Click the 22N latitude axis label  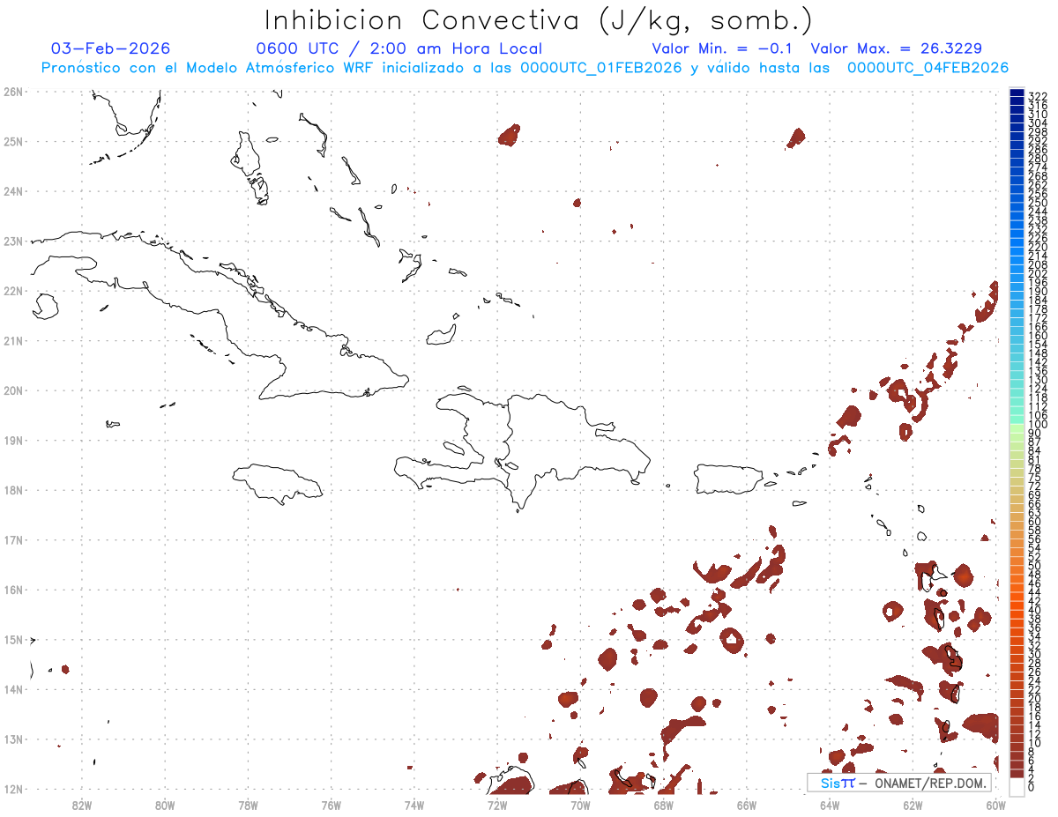click(x=14, y=291)
